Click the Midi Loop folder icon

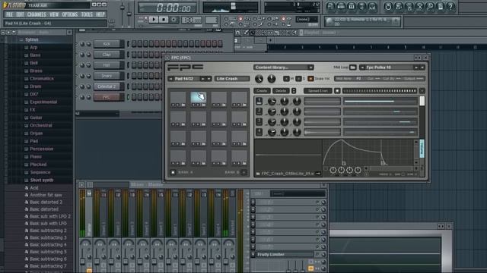pos(352,67)
